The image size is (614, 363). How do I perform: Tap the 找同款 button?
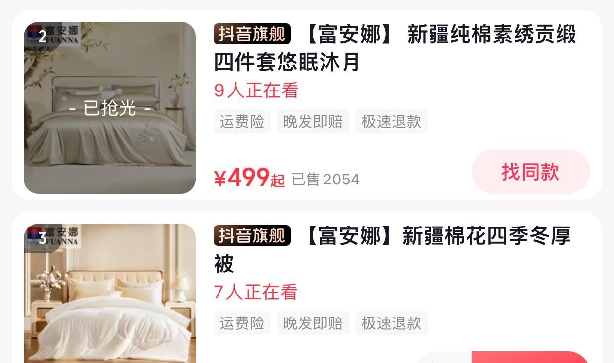[530, 172]
